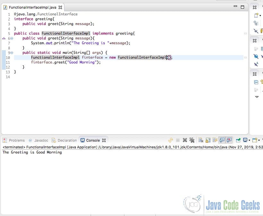Click the override indicator triangle at line 6

click(x=4, y=38)
